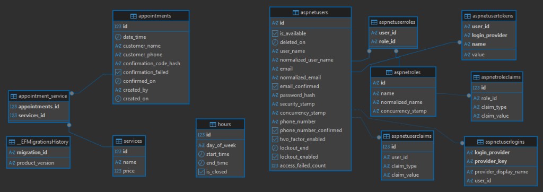The image size is (543, 192).
Task: Click the checkbox icon beside is_closed
Action: click(202, 172)
